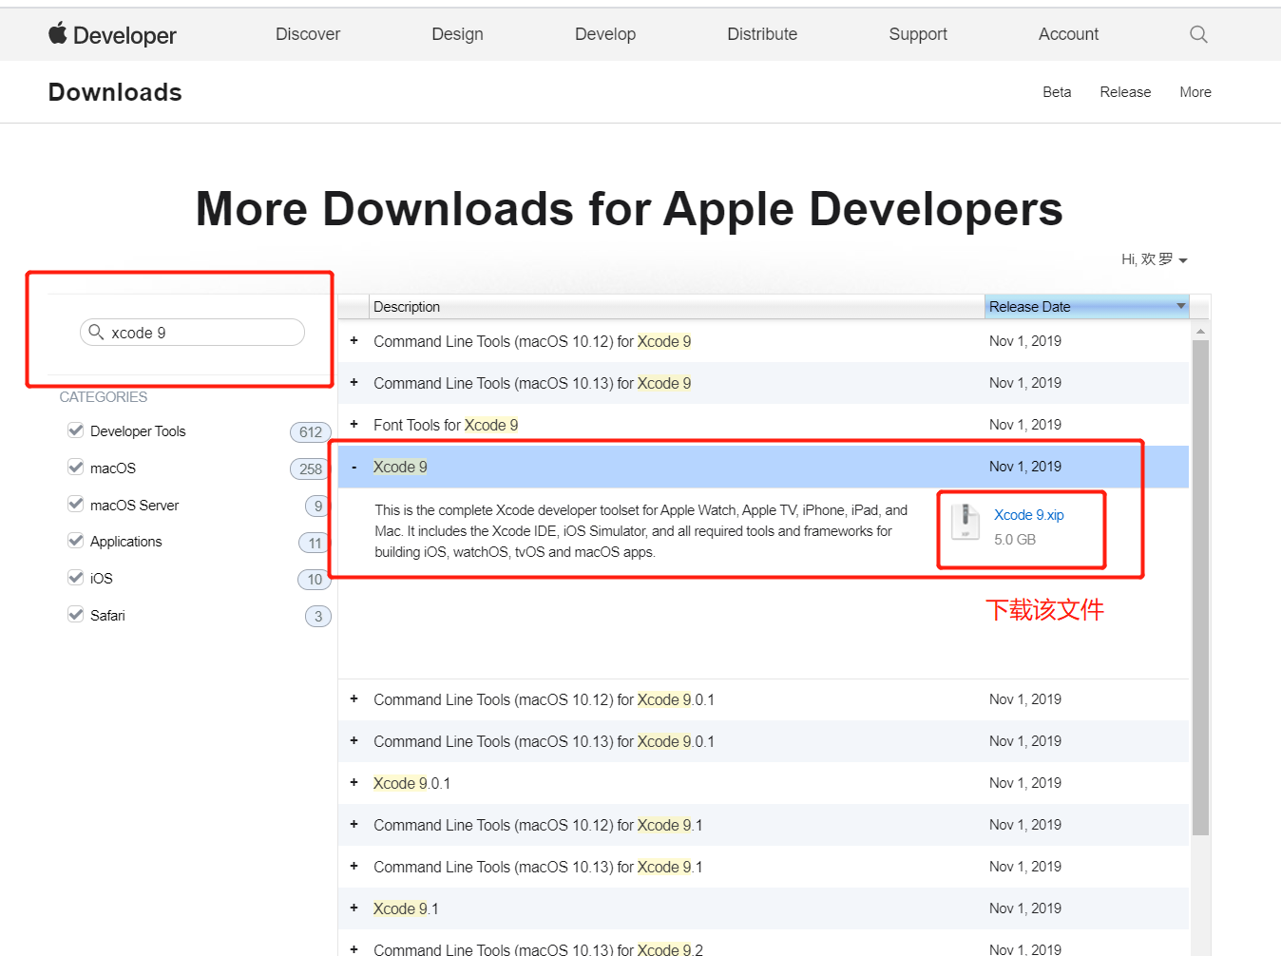
Task: Click the 258 count badge for macOS
Action: pos(311,468)
